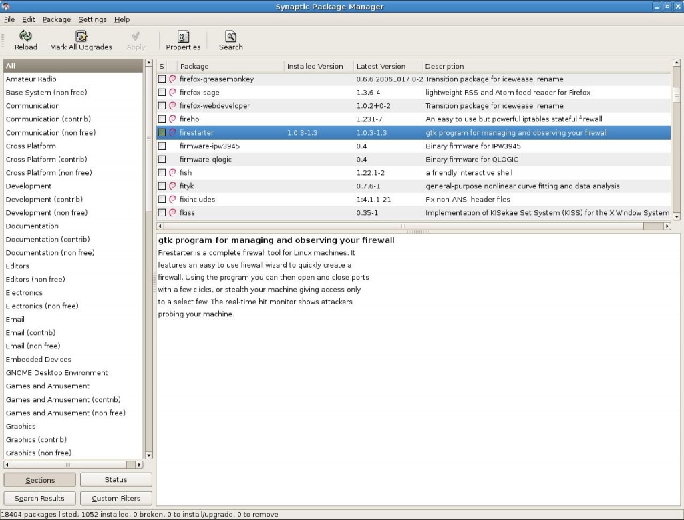Click Debian swirl icon beside fityk

(x=173, y=186)
